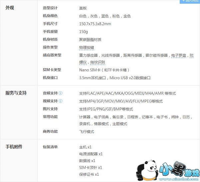
Task: Select the 感应器类型 label
Action: (52, 55)
